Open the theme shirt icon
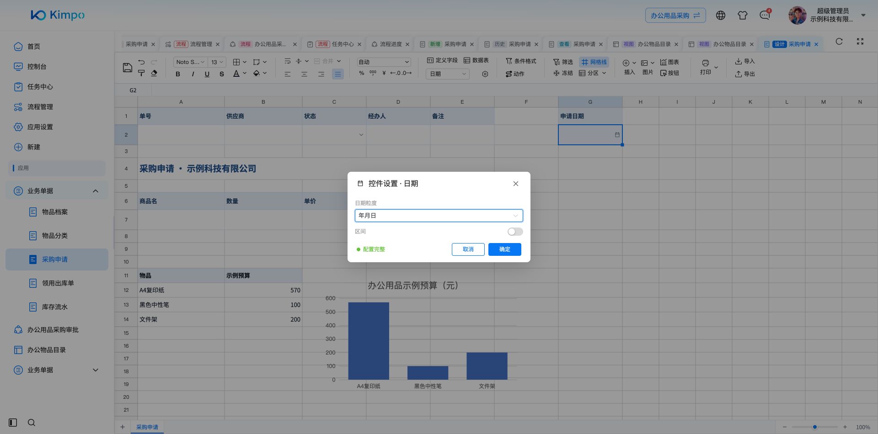Image resolution: width=878 pixels, height=434 pixels. tap(743, 15)
